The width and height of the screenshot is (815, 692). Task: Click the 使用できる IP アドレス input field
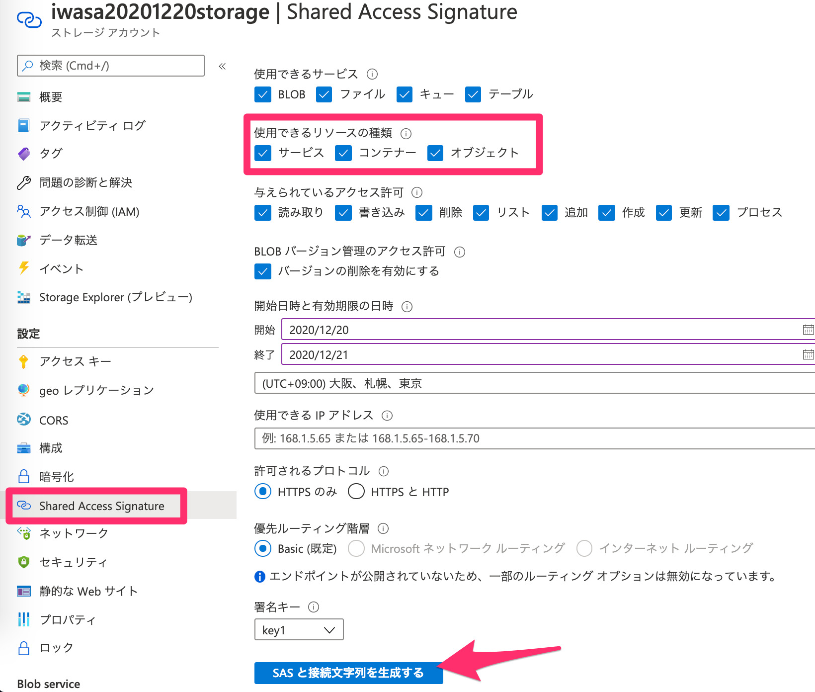point(535,438)
